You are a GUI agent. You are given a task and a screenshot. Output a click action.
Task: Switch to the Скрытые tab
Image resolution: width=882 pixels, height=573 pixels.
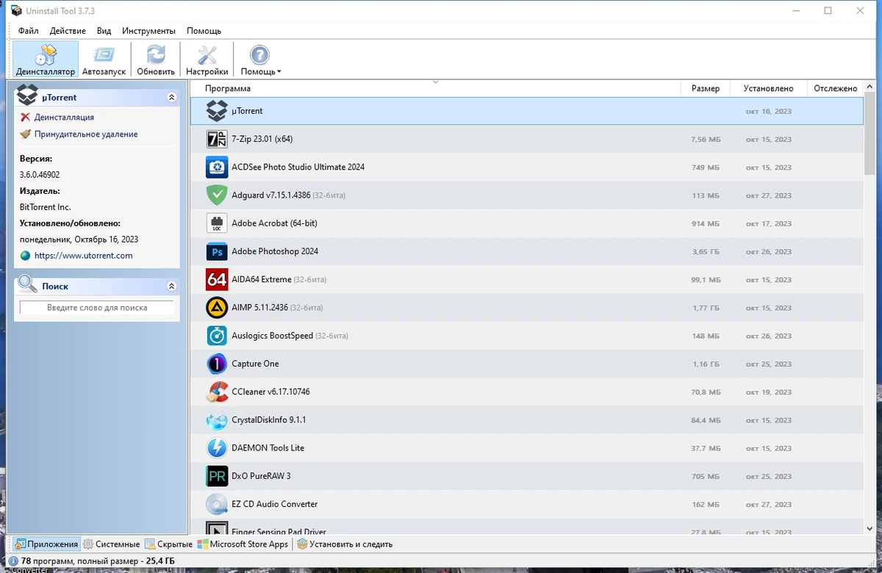[x=169, y=544]
